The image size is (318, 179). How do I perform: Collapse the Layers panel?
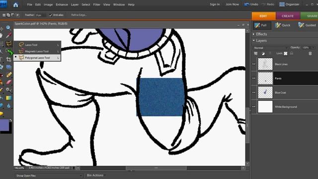coord(254,41)
